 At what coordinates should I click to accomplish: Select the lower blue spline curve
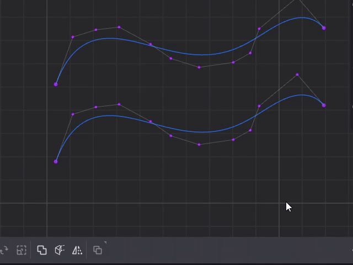click(x=200, y=132)
